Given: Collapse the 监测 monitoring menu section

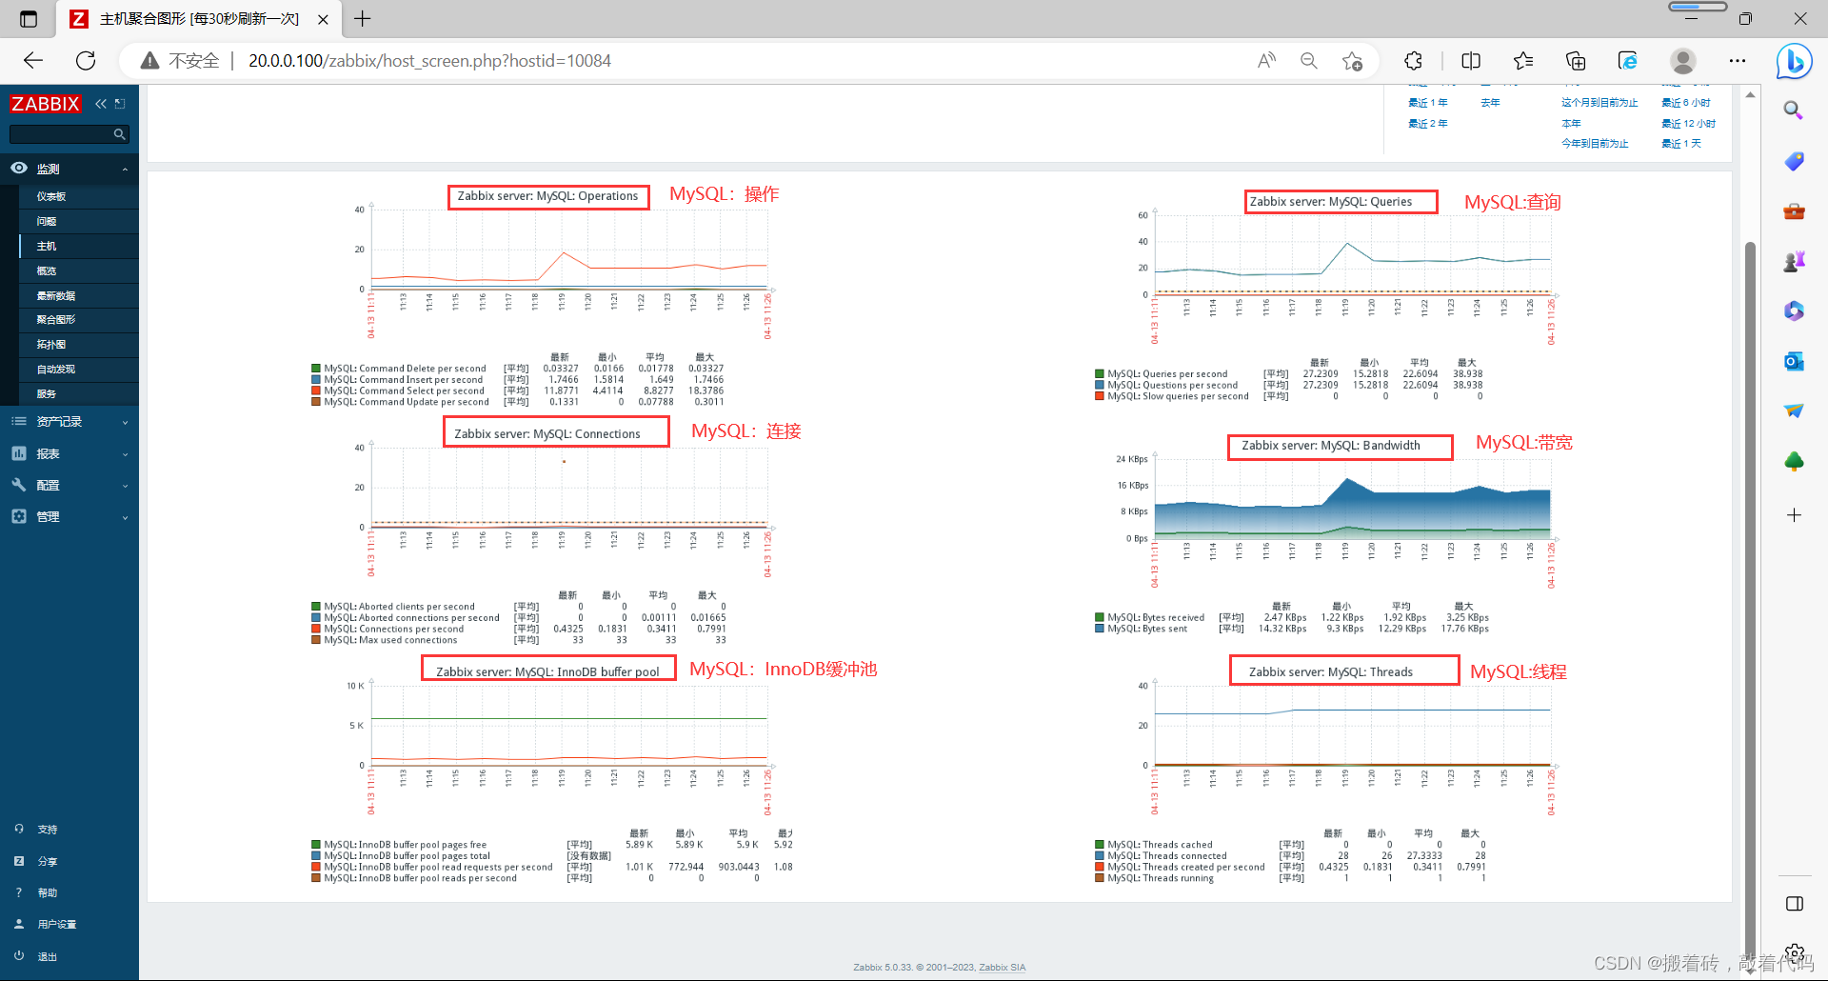Looking at the screenshot, I should [70, 169].
